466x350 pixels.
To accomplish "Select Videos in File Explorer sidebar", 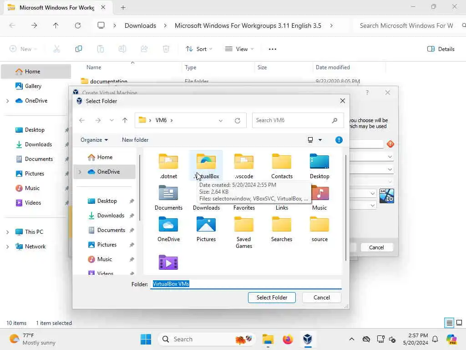I will (33, 203).
